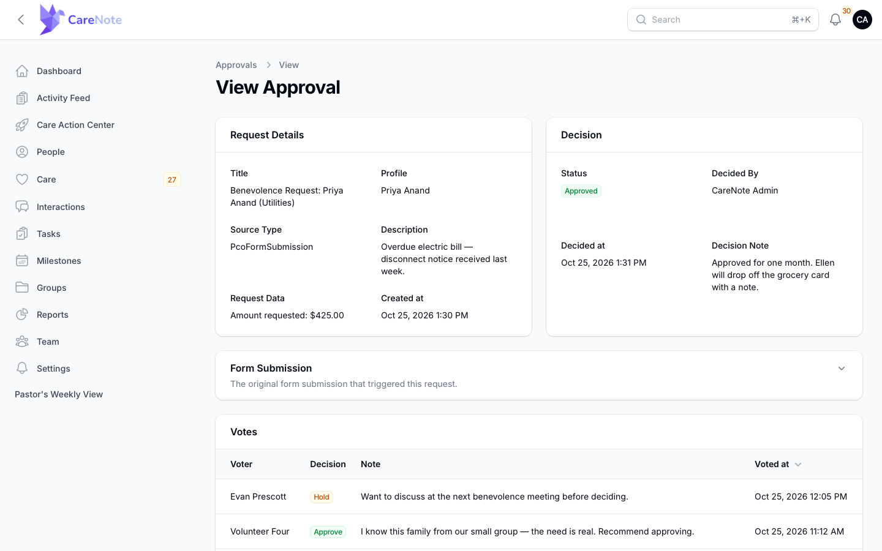Click the Voter column header
The height and width of the screenshot is (551, 882).
(x=241, y=464)
